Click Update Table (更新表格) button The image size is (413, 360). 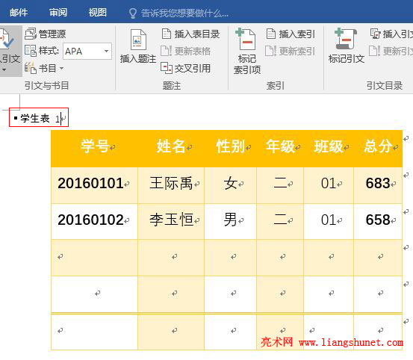[186, 51]
